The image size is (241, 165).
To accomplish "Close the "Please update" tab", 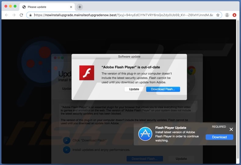I will click(71, 7).
